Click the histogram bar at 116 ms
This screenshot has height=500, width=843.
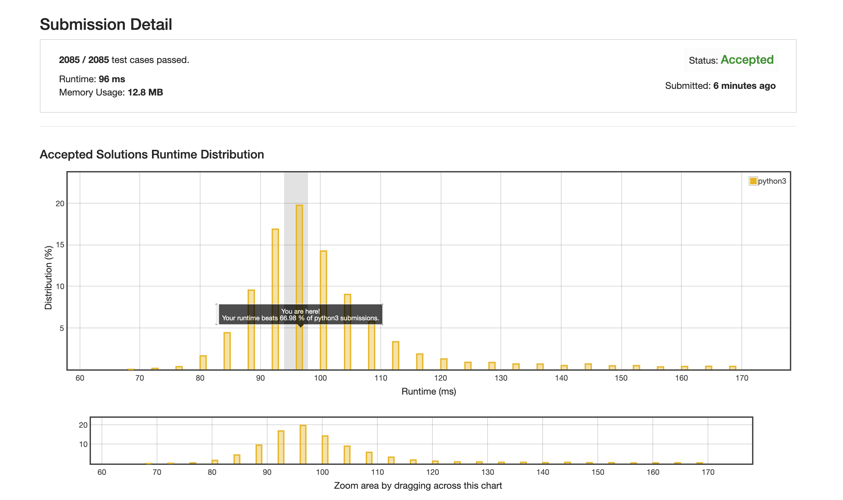[420, 362]
